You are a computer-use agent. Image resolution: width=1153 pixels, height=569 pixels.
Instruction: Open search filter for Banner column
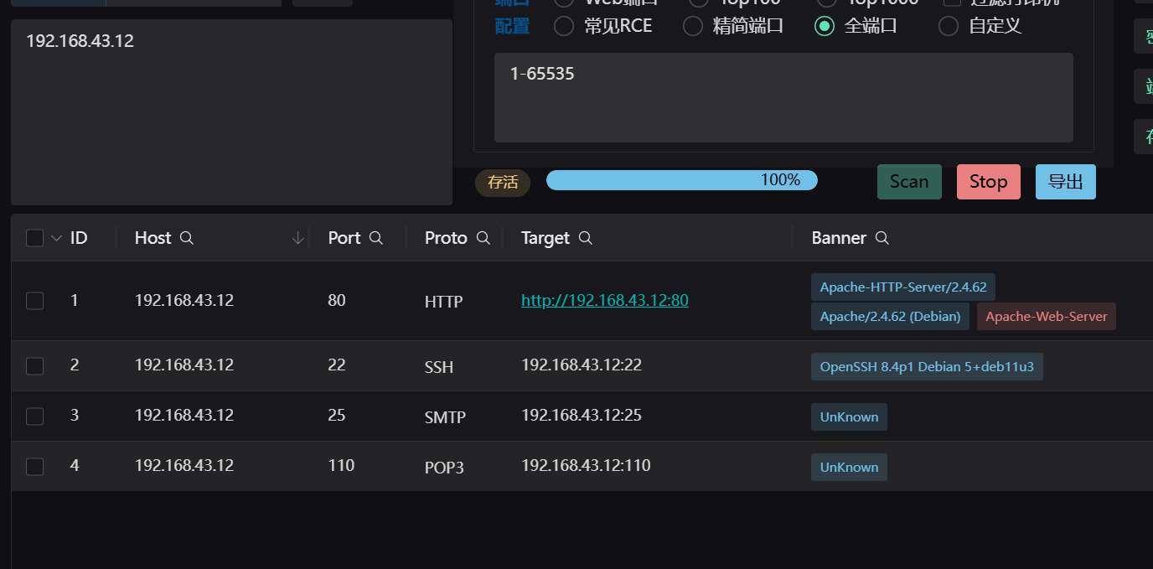coord(882,238)
